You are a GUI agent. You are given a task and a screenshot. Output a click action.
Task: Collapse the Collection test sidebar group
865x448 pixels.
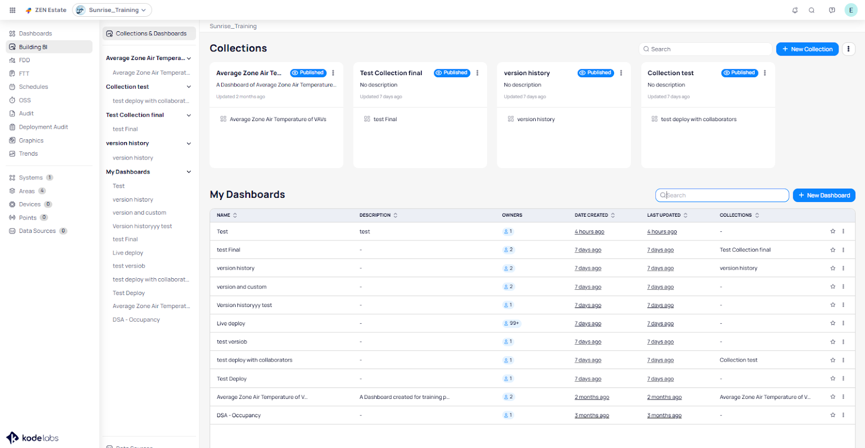click(189, 87)
